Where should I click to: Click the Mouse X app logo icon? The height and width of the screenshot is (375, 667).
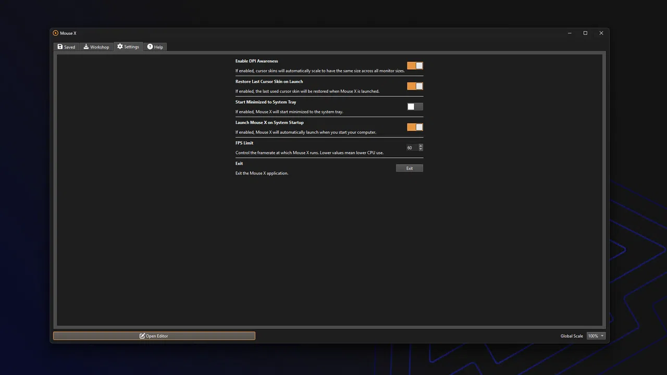55,33
